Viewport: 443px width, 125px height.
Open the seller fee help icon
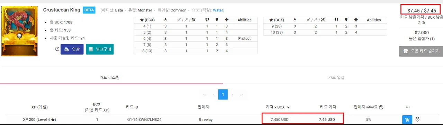pos(381,107)
